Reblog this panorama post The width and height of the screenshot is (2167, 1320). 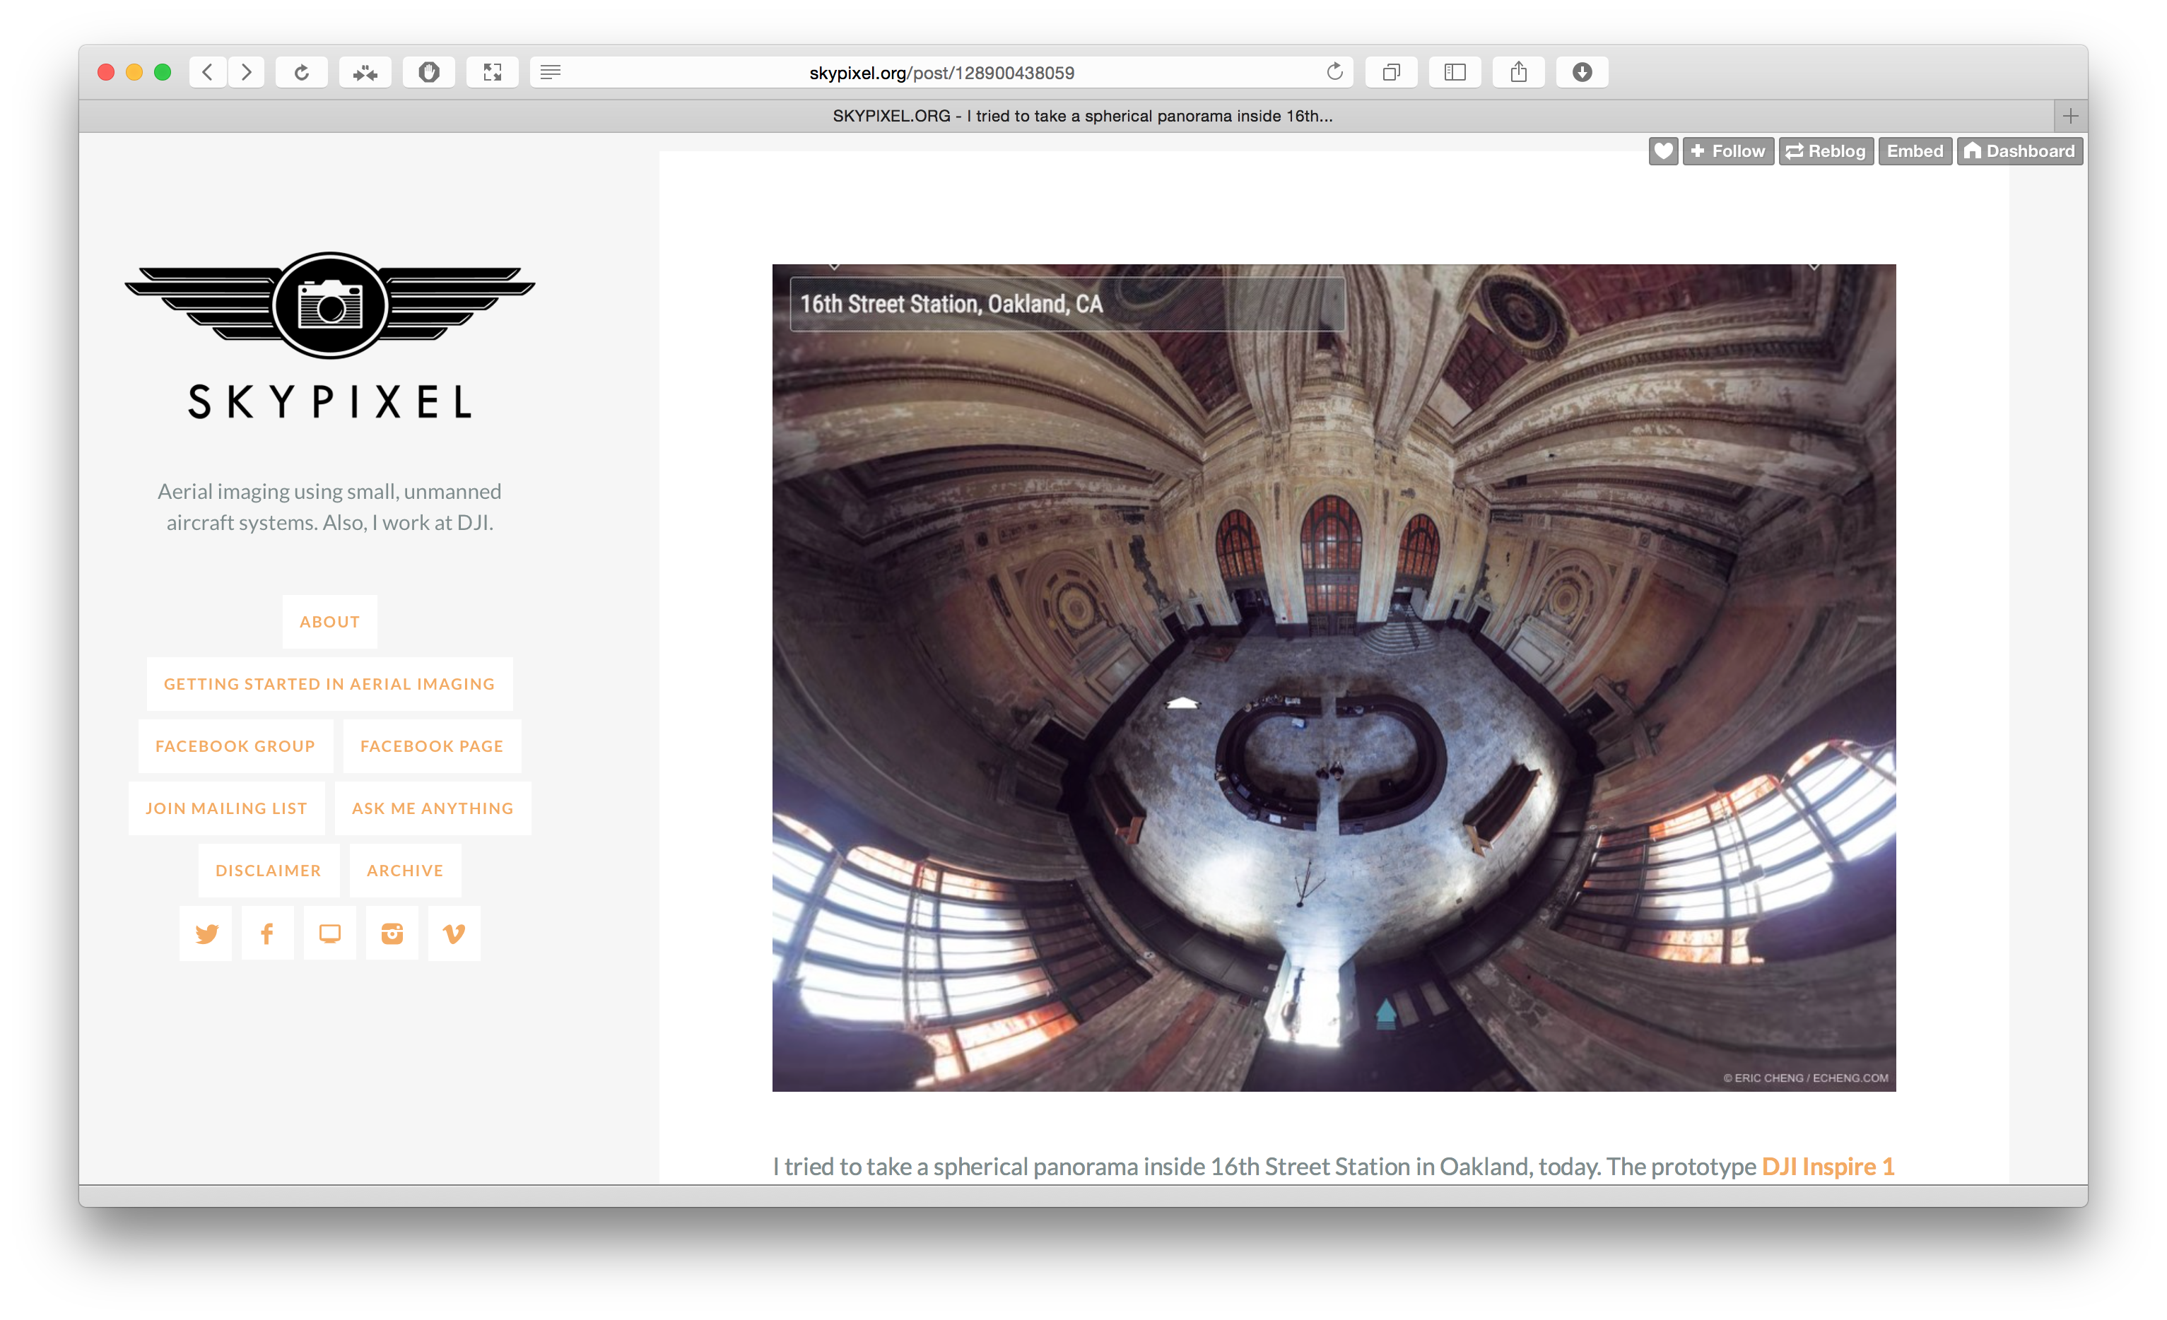[1826, 151]
